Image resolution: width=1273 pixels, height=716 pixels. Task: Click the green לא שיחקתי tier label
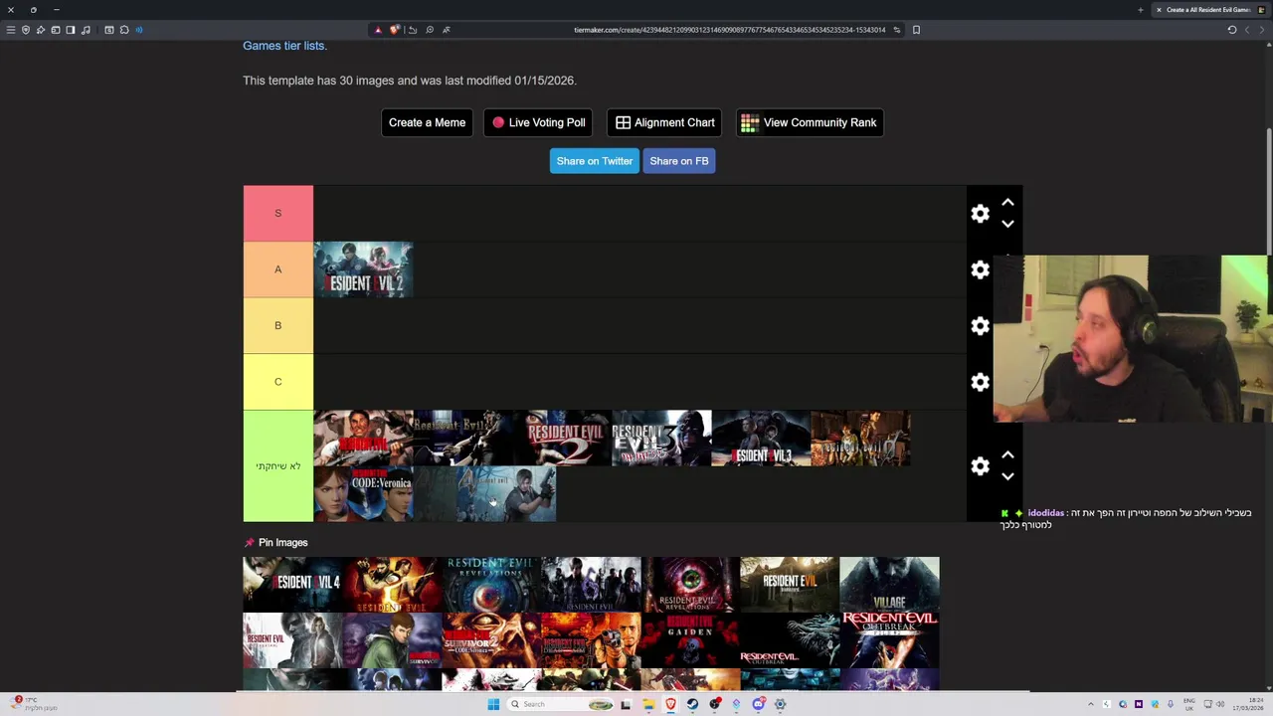[x=277, y=466]
